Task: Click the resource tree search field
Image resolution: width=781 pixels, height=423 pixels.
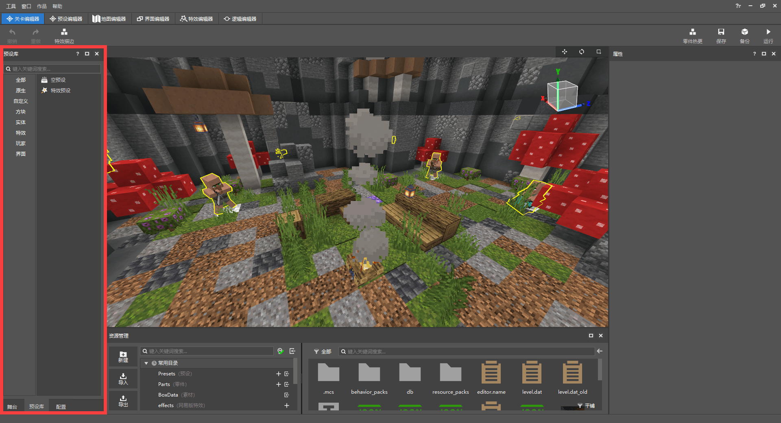Action: [207, 351]
